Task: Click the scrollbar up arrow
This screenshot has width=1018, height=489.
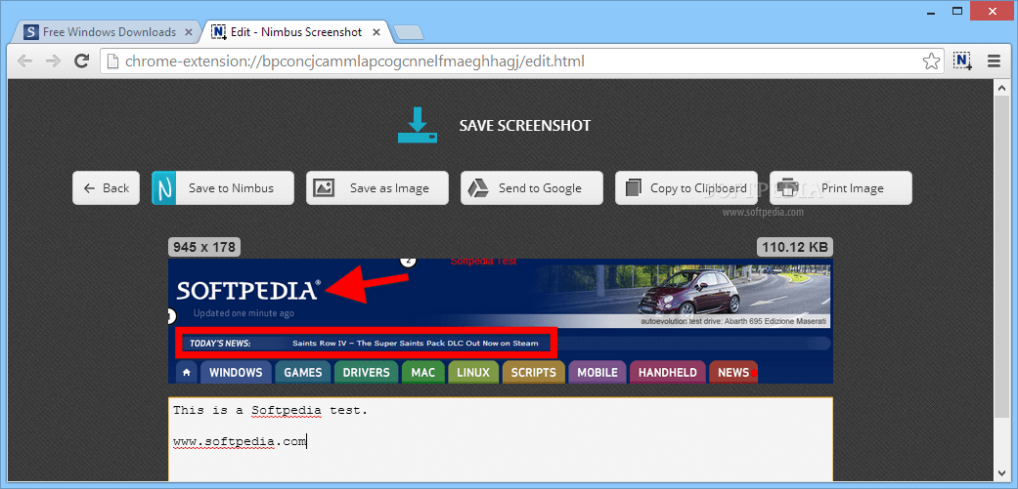Action: 1000,86
